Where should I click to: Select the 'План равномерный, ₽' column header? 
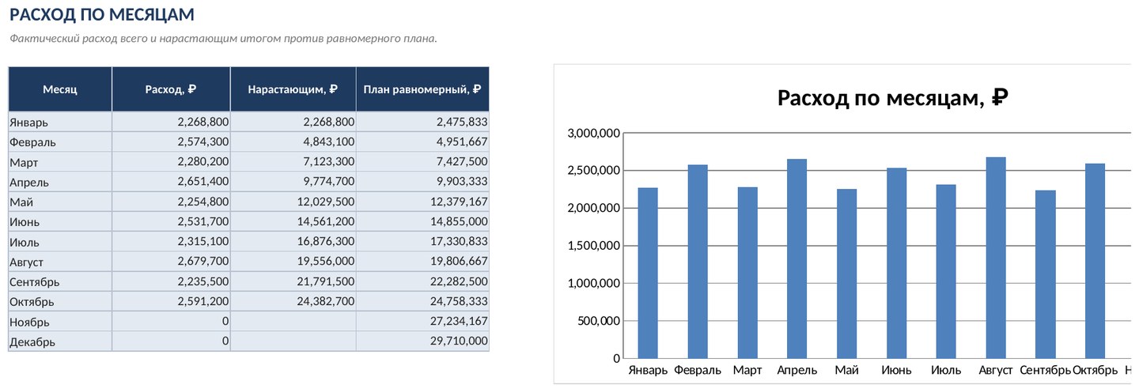tap(422, 89)
